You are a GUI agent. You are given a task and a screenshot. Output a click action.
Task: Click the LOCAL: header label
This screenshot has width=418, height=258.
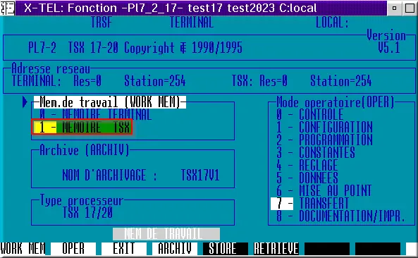coord(333,22)
